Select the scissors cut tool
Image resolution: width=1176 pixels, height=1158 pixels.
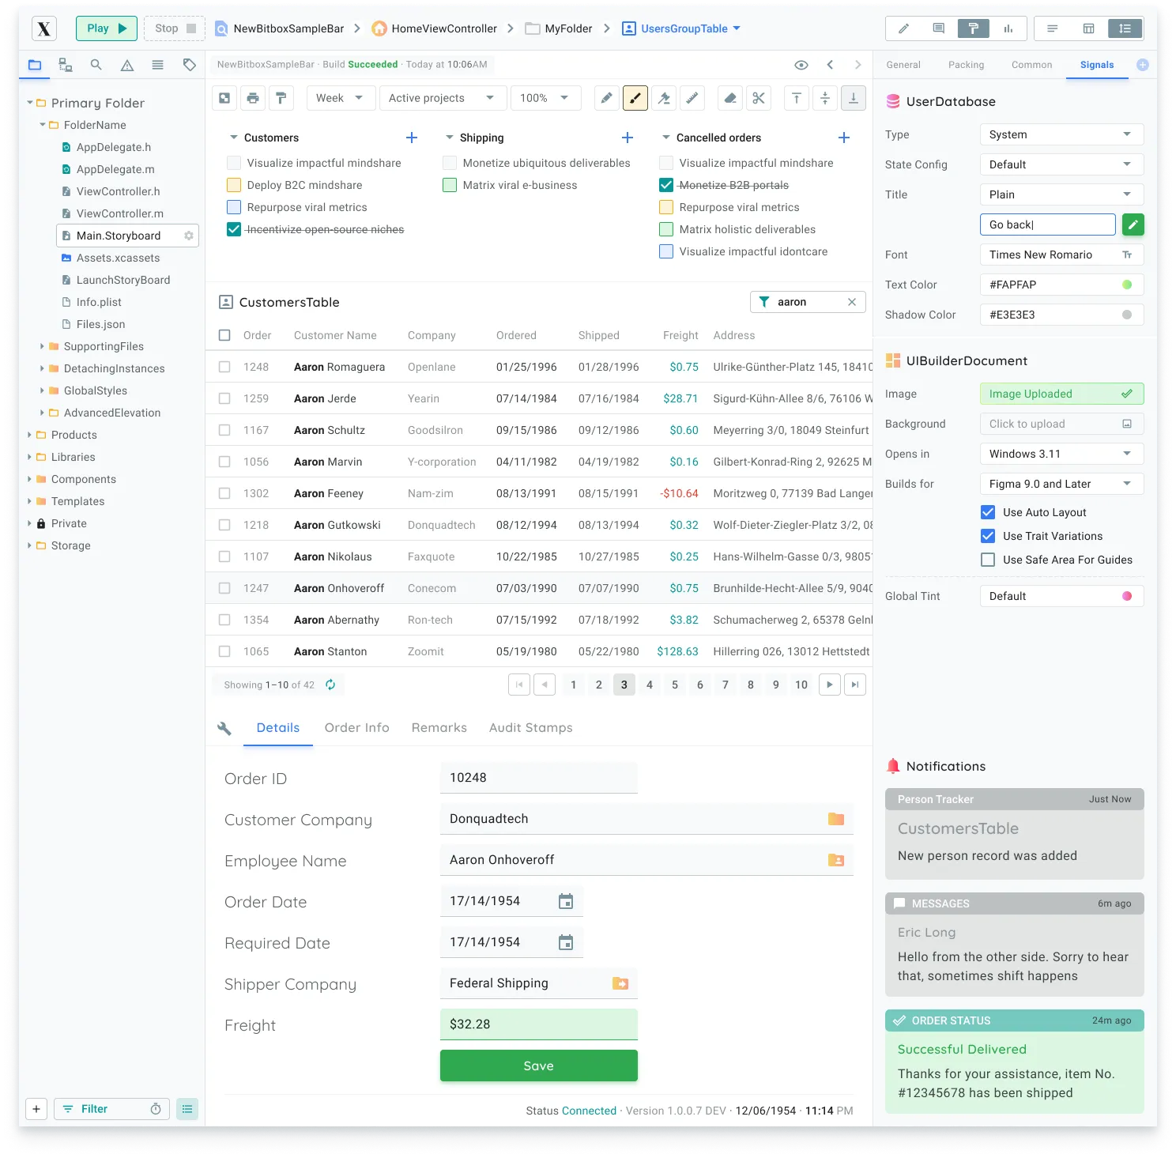click(x=758, y=97)
